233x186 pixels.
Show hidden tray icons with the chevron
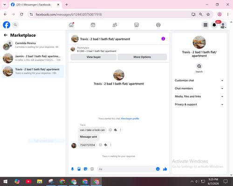pos(192,181)
